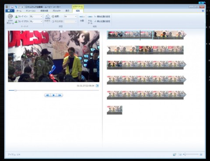
Task: Click Set end point (停止位置の設定)
Action: [102, 21]
